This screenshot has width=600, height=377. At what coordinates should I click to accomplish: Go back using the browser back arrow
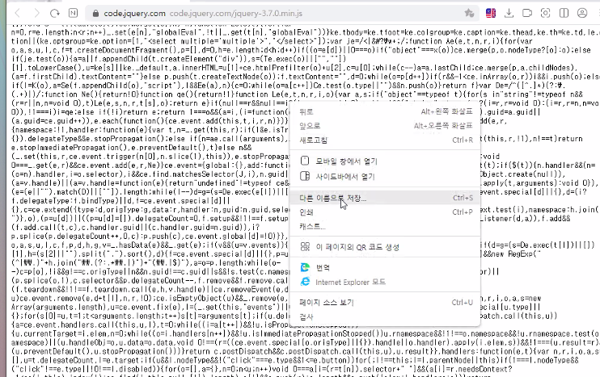click(18, 14)
